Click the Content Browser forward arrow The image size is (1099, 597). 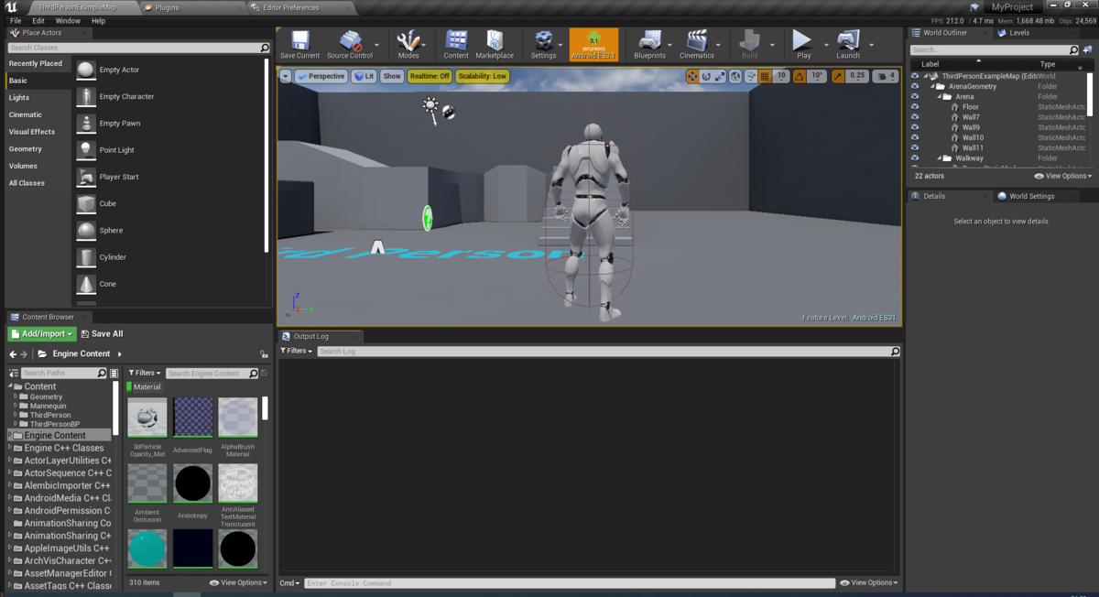[25, 354]
